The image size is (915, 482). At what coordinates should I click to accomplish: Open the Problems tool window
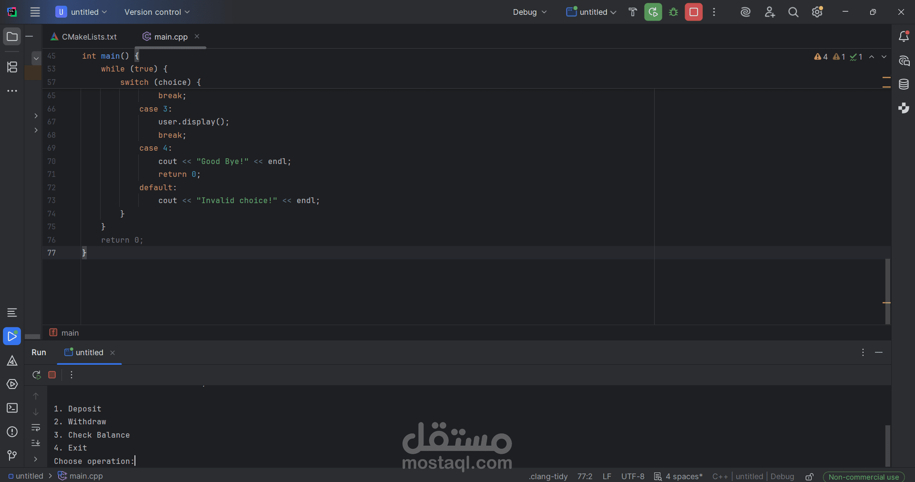click(12, 431)
